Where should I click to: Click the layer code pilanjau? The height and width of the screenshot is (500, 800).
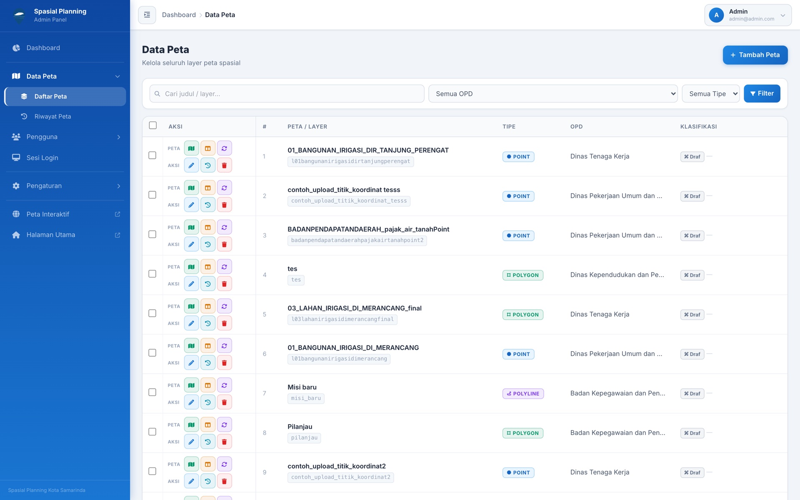click(x=304, y=438)
